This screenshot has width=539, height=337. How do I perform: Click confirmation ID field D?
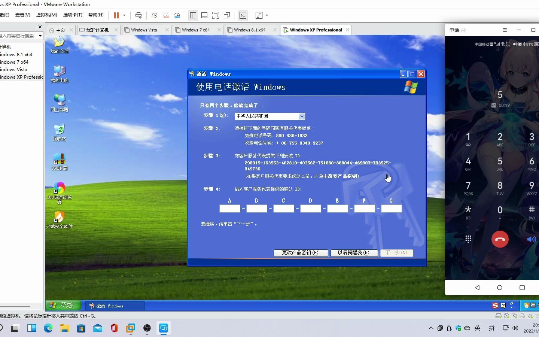(310, 209)
